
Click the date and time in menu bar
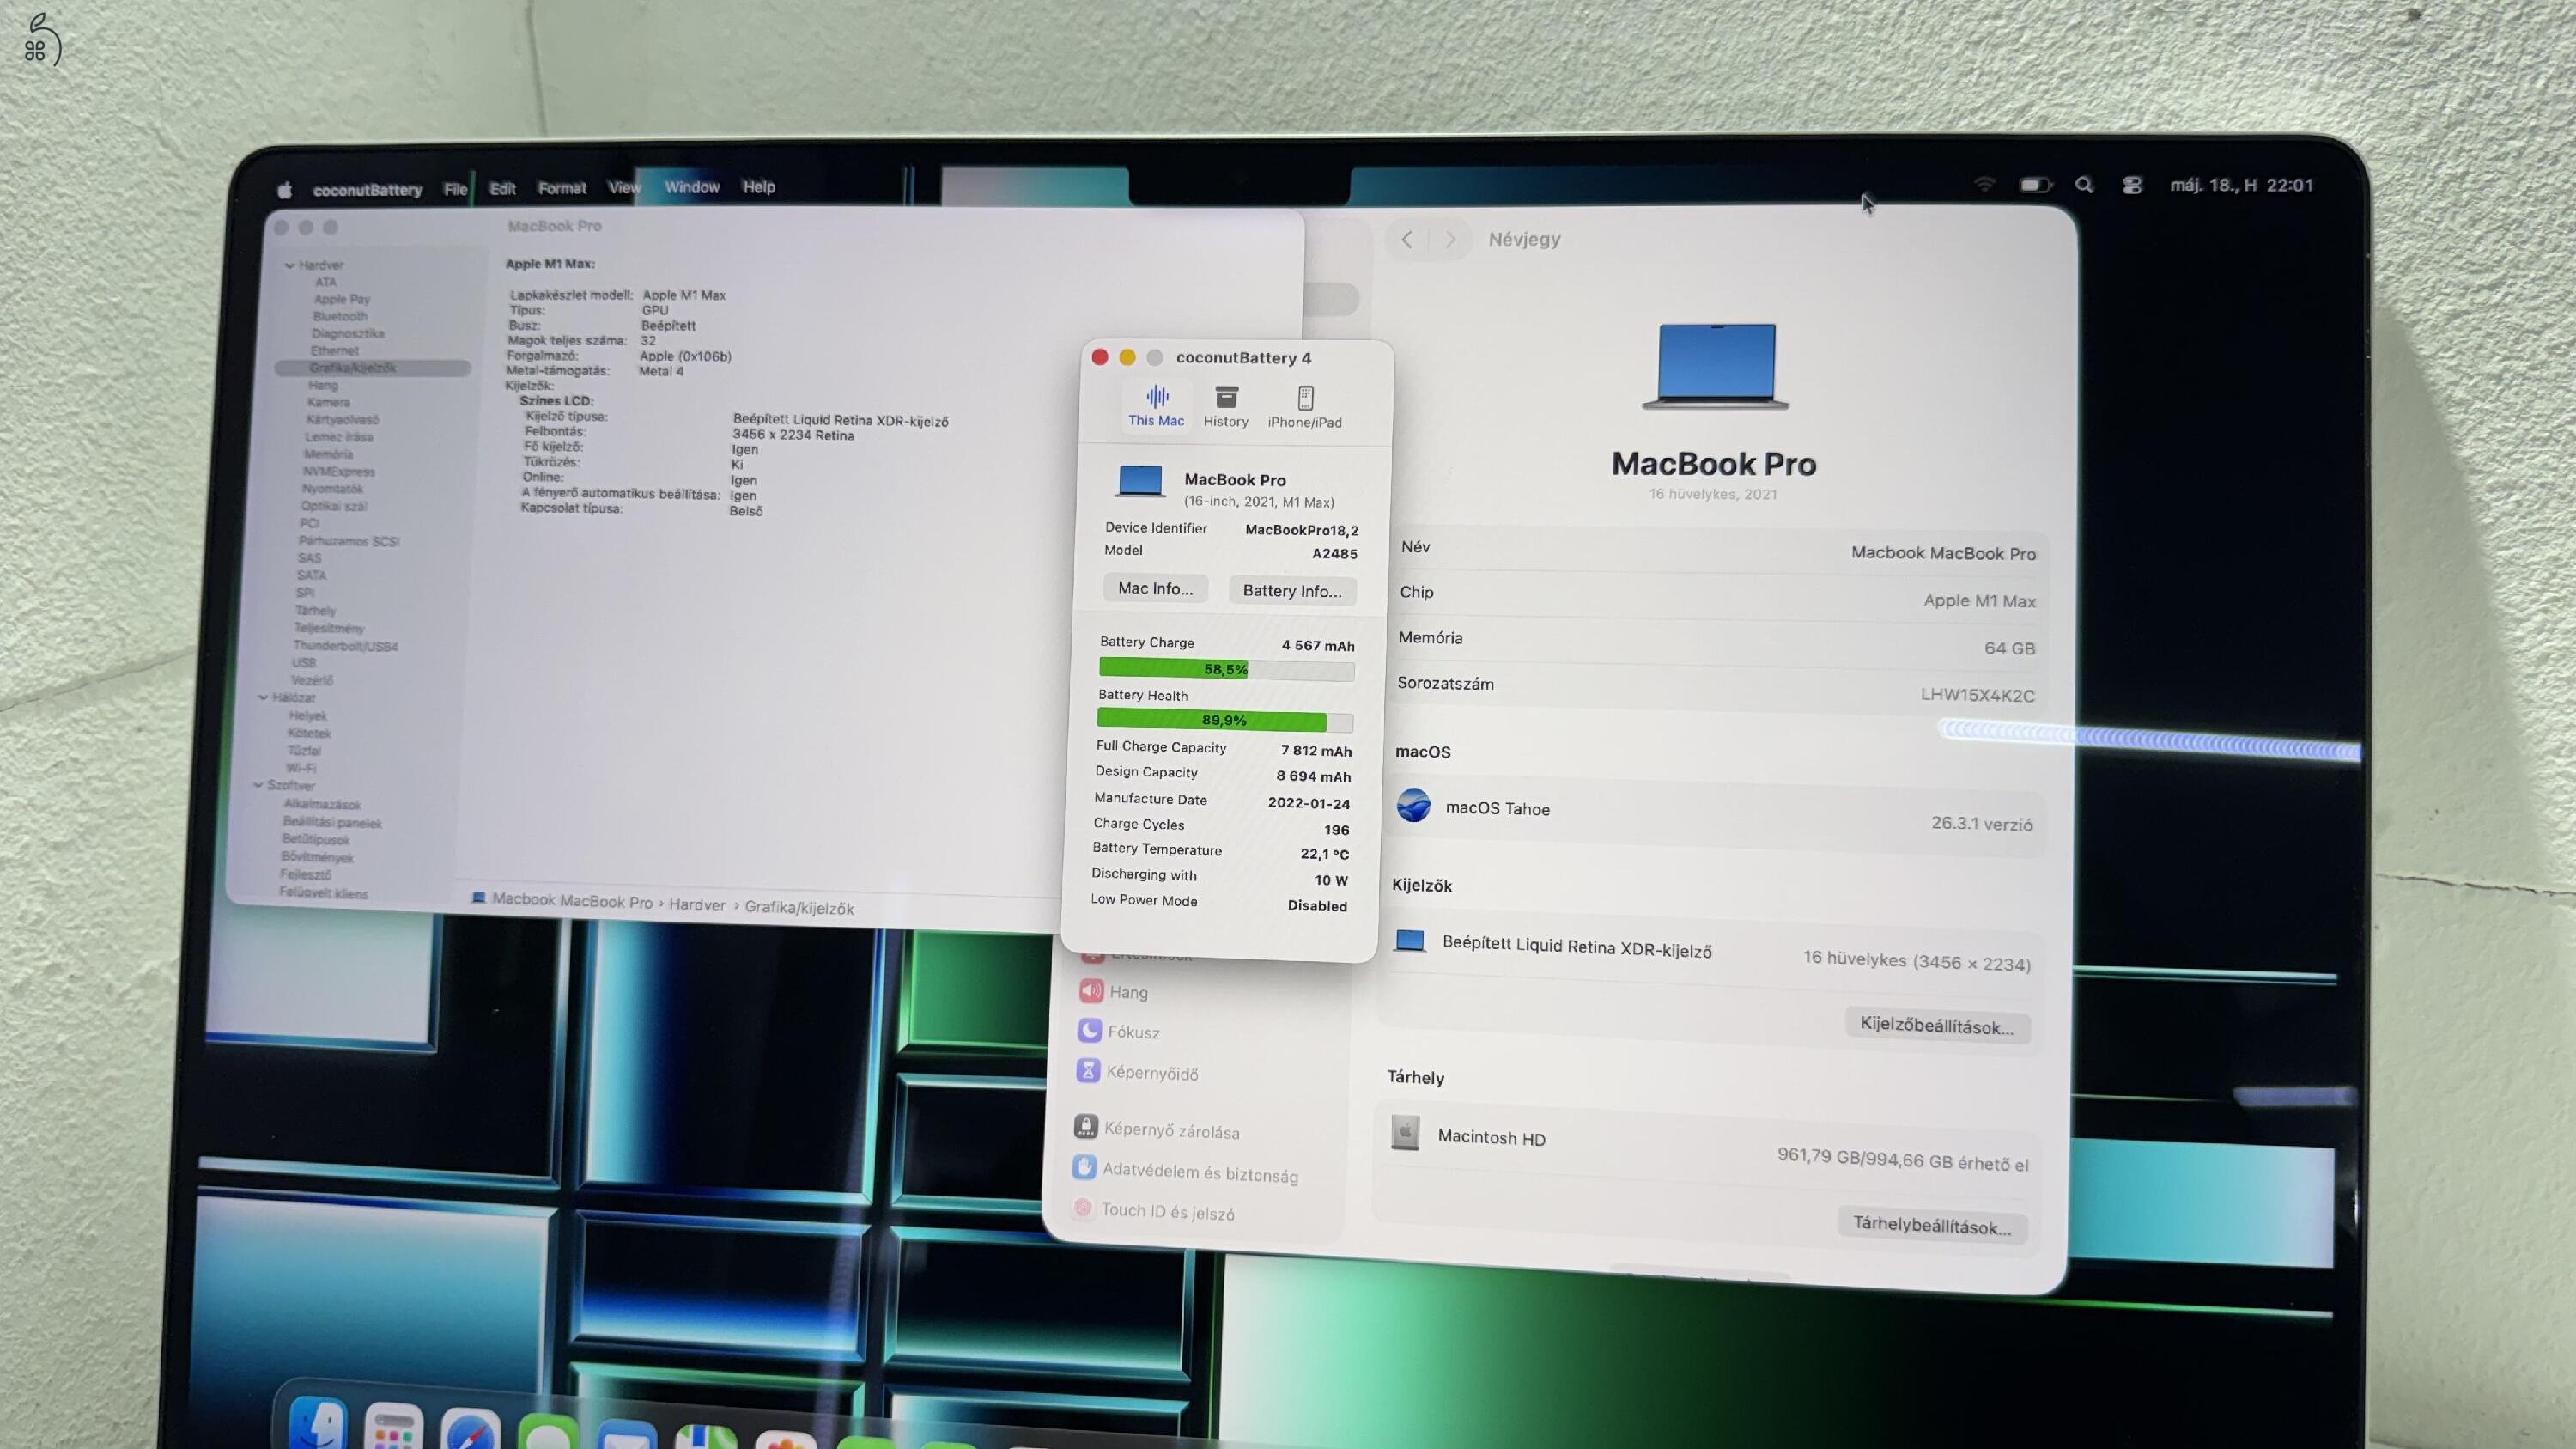(2242, 185)
